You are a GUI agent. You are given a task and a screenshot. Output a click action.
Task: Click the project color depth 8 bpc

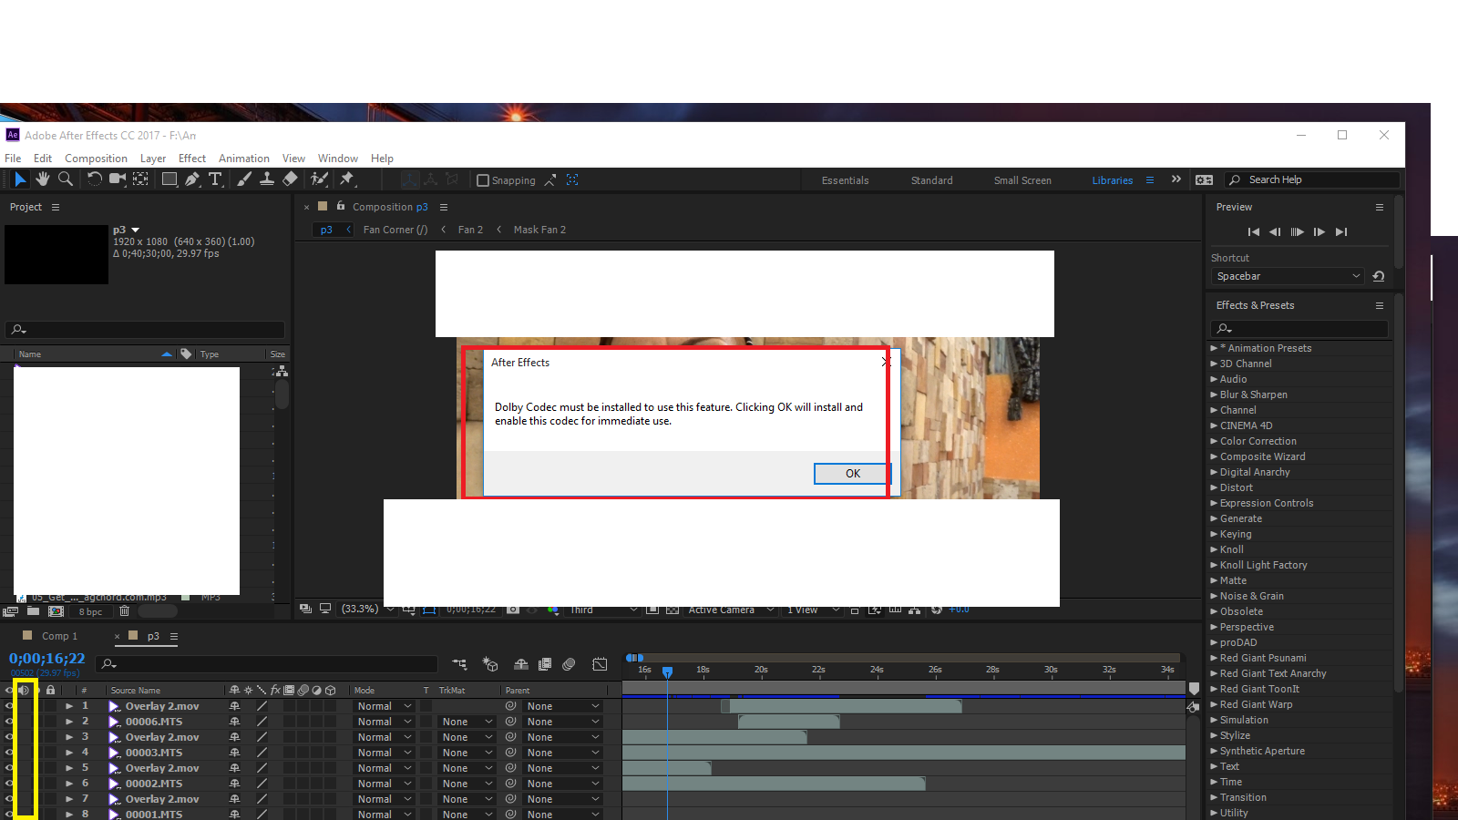(90, 612)
